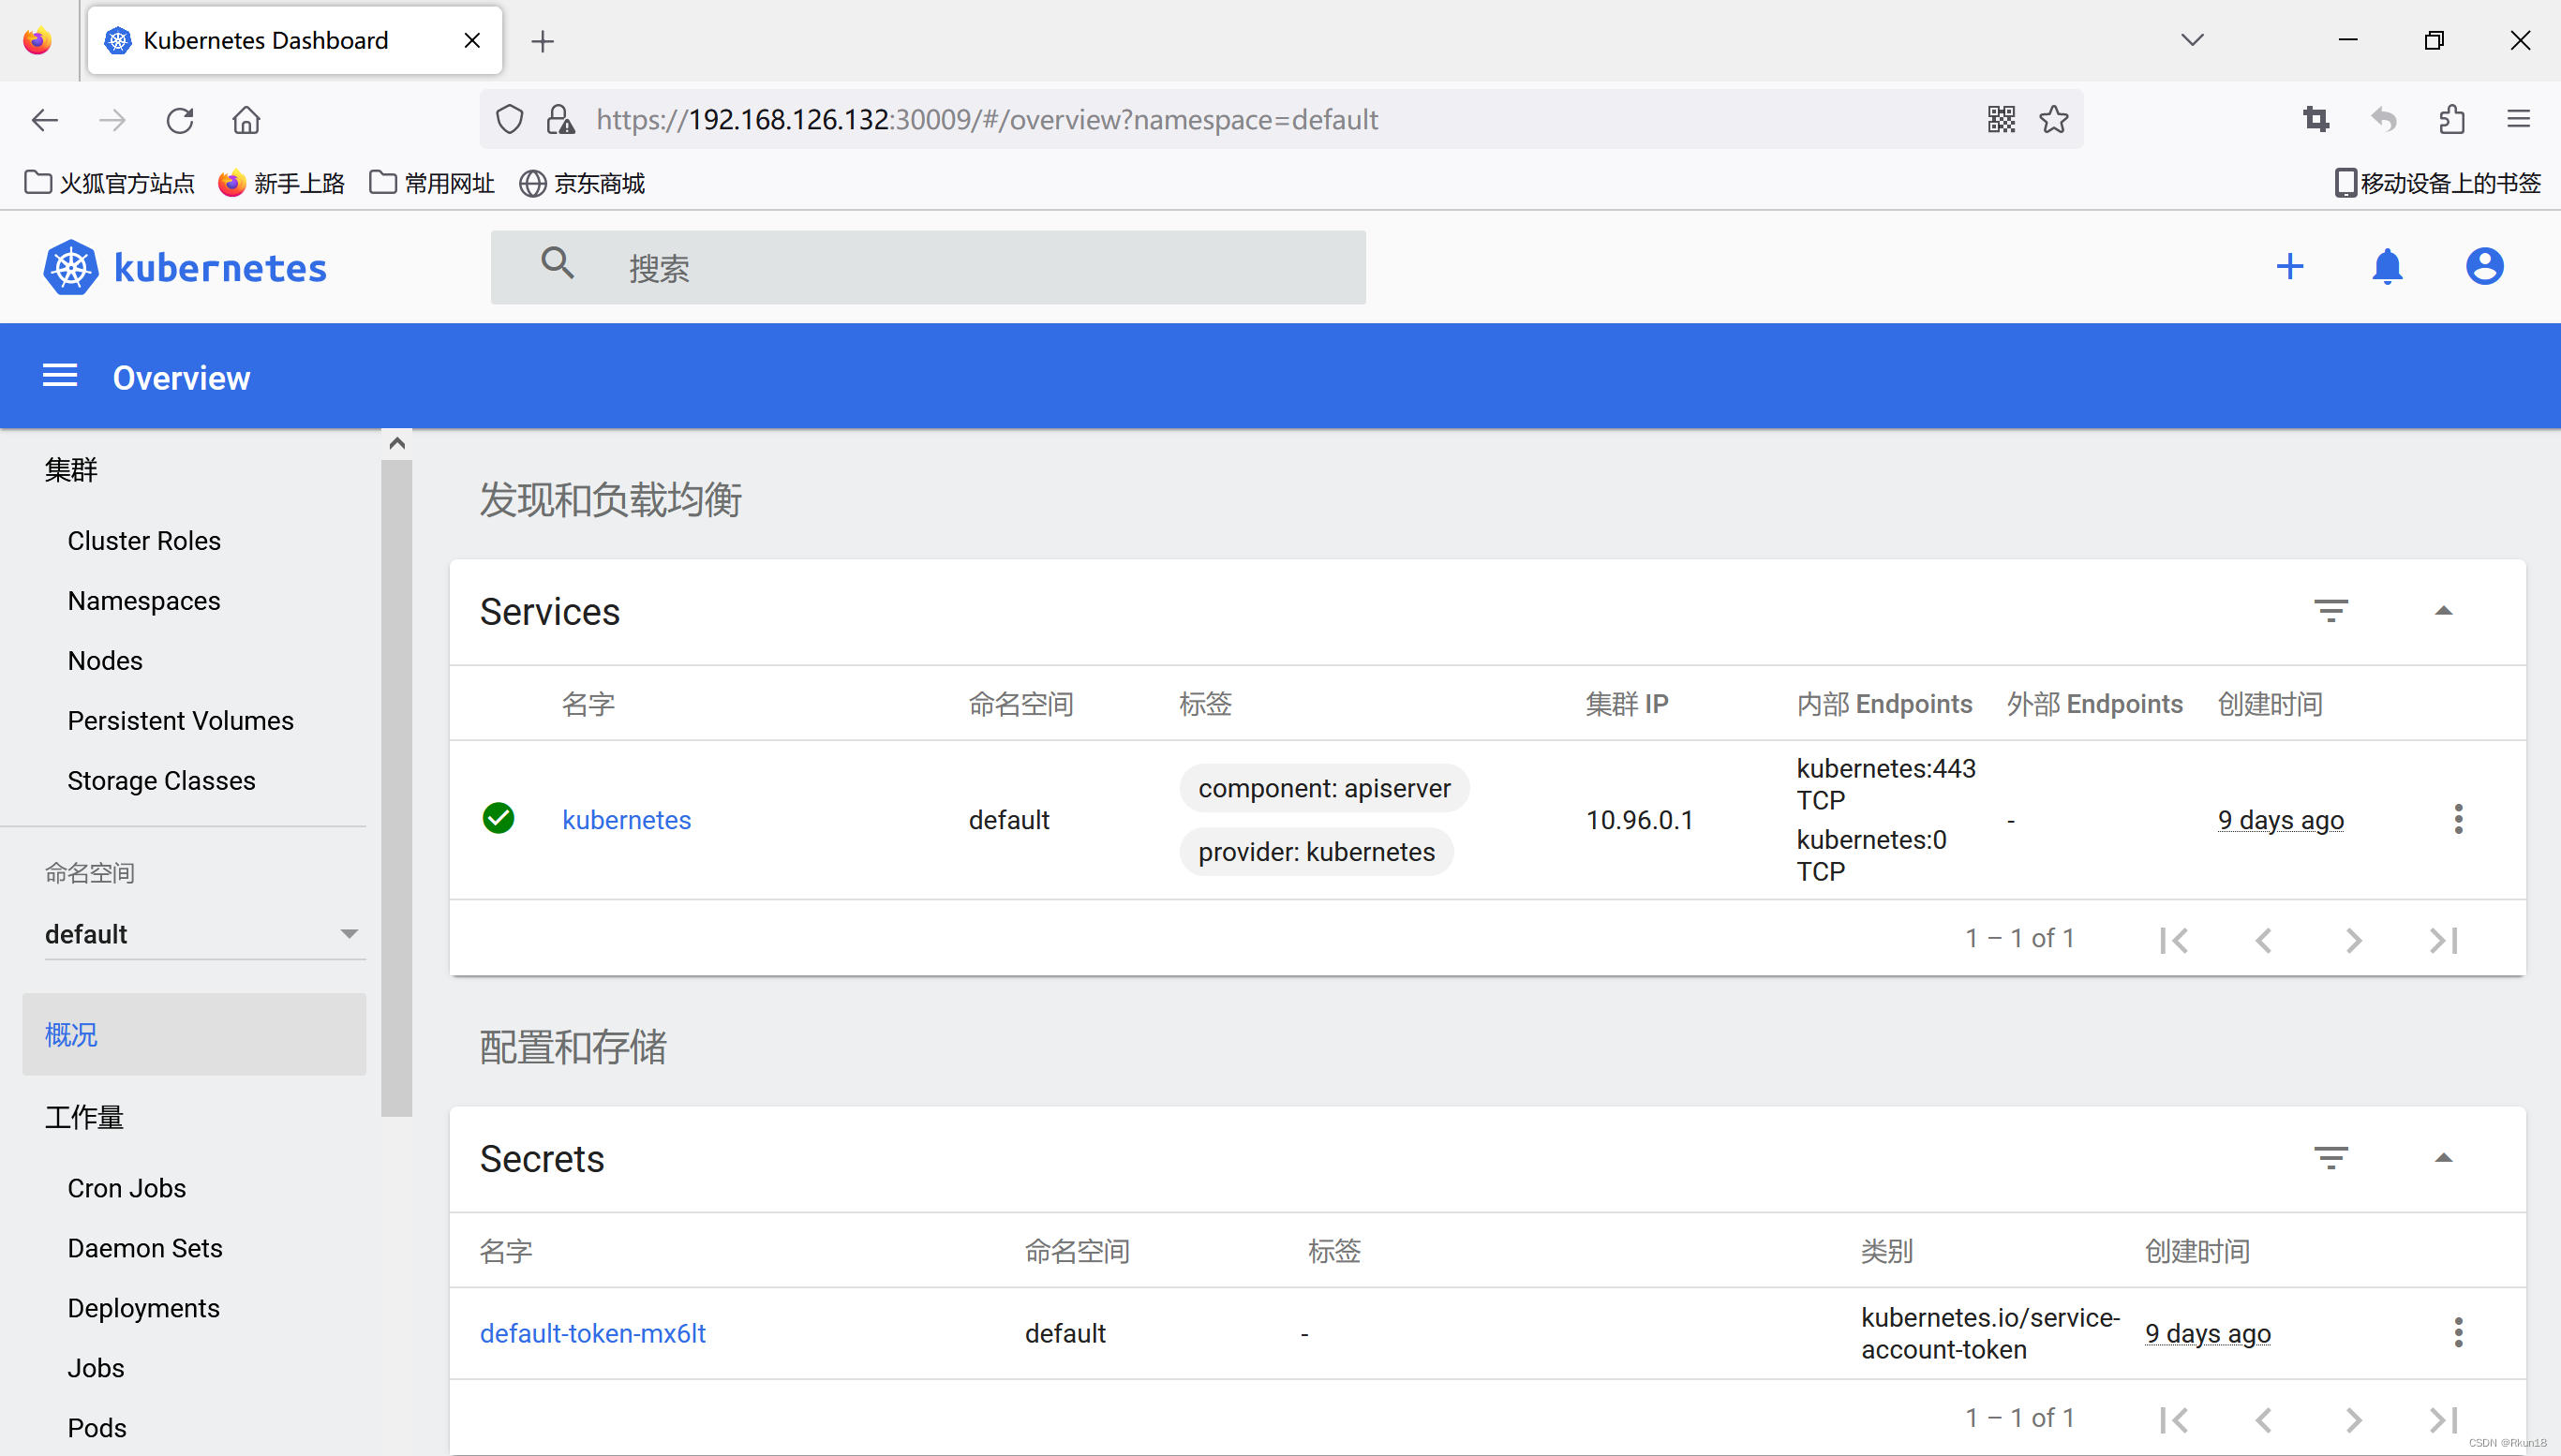The image size is (2561, 1456).
Task: Go to Services next page
Action: click(x=2354, y=940)
